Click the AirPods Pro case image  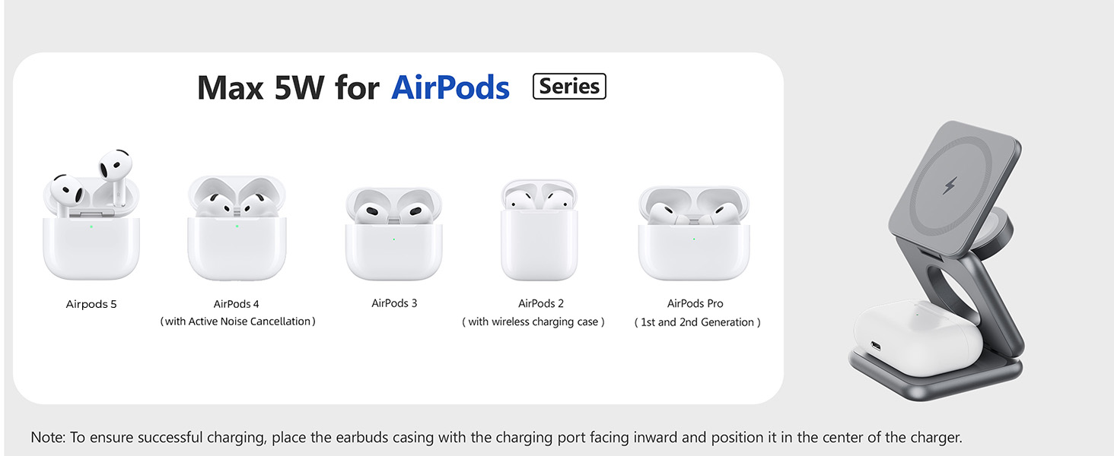[694, 233]
